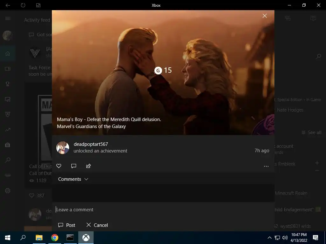Open the messages icon at top right
The image size is (326, 244).
(313, 18)
